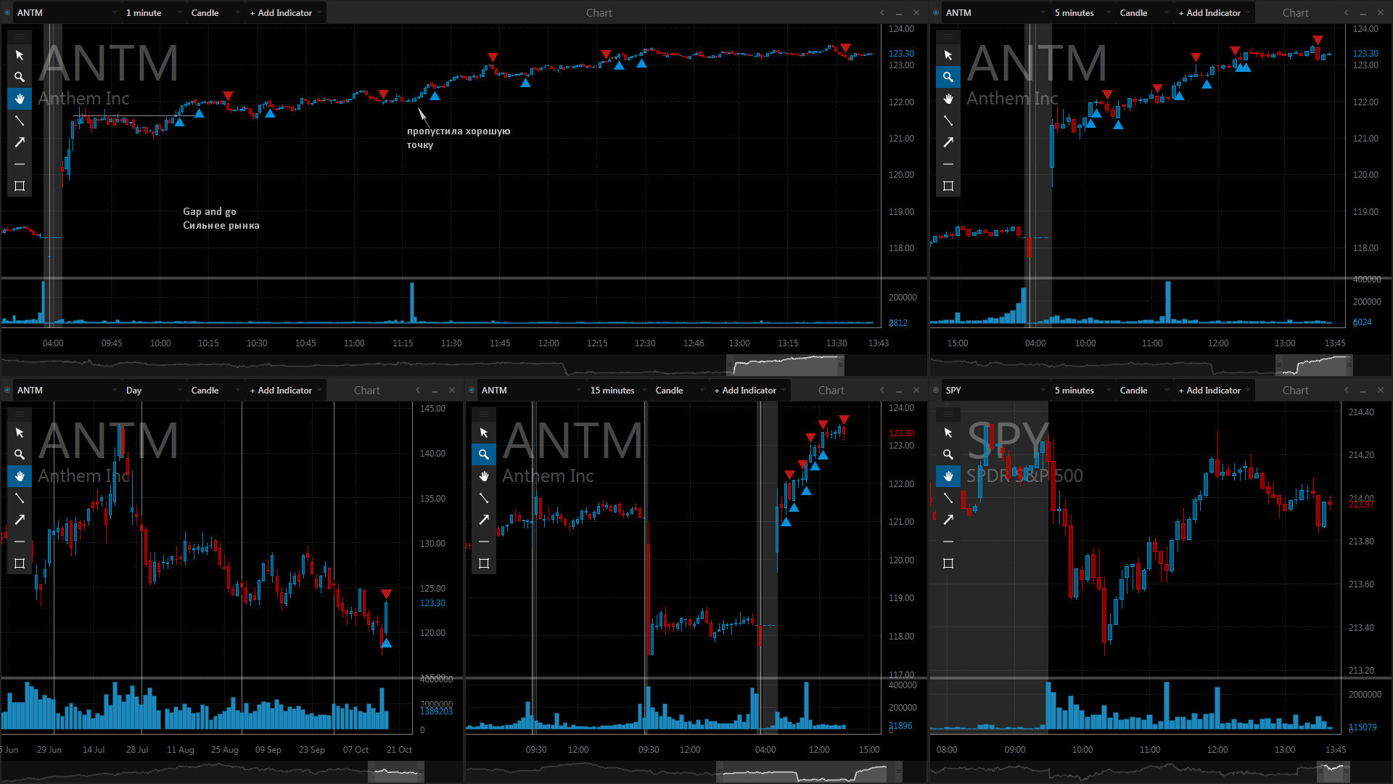
Task: Activate the hand tool in the top-right 5 minutes ANTM chart
Action: click(x=948, y=99)
